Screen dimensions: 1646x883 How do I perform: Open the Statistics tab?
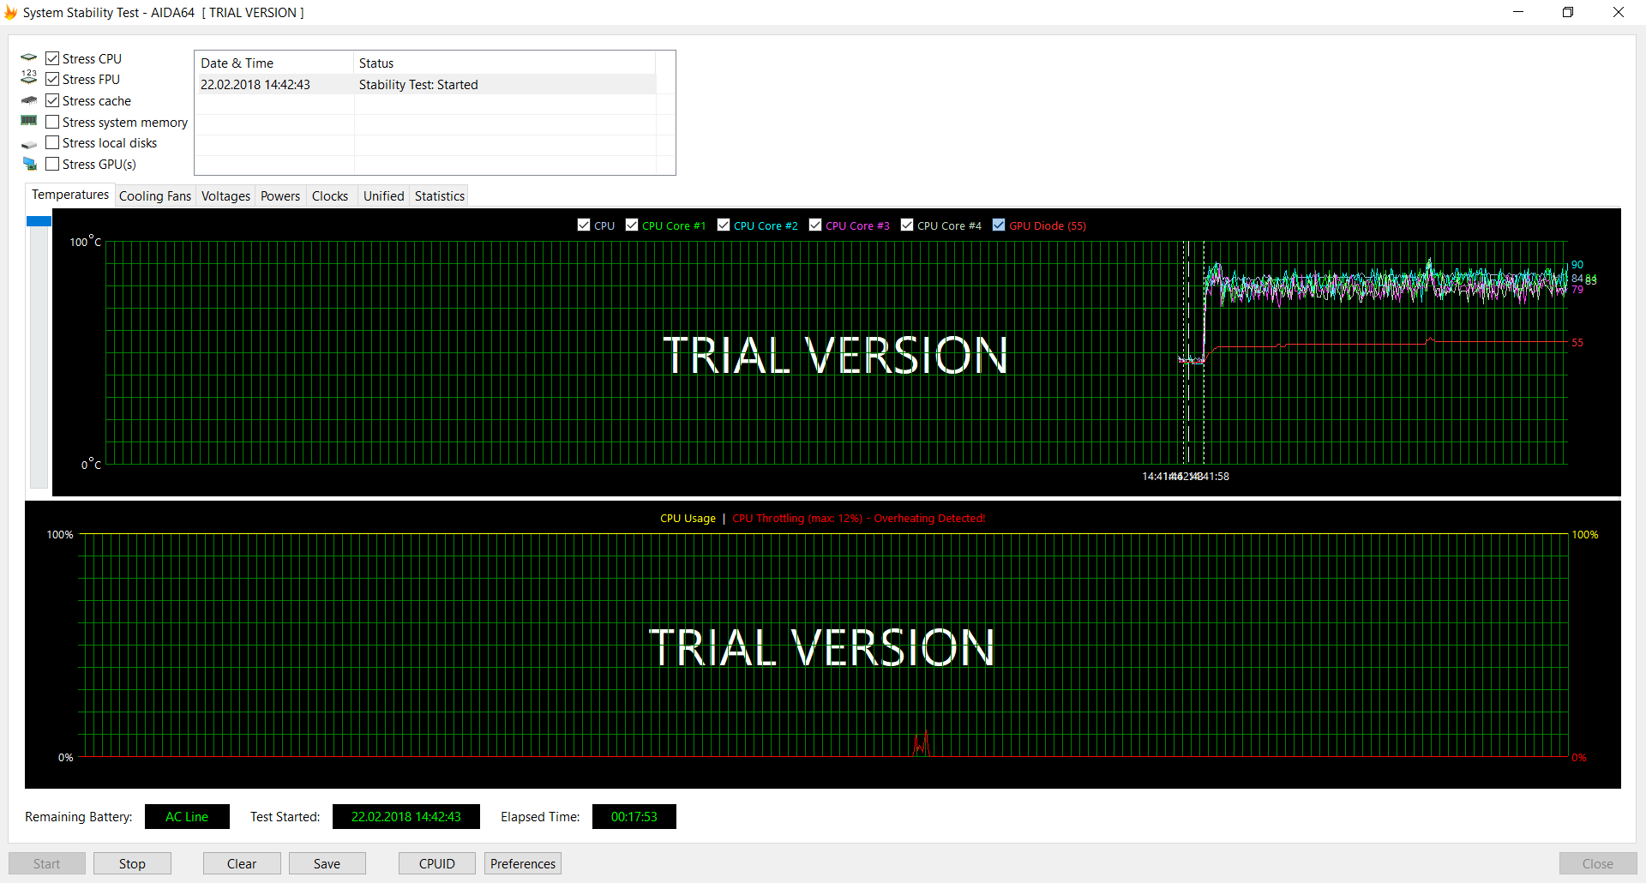[439, 195]
